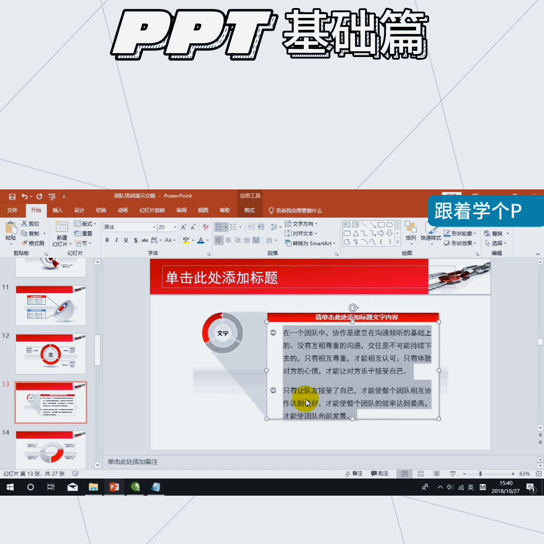Open the Select (选择) dropdown
The image size is (544, 544).
496,243
